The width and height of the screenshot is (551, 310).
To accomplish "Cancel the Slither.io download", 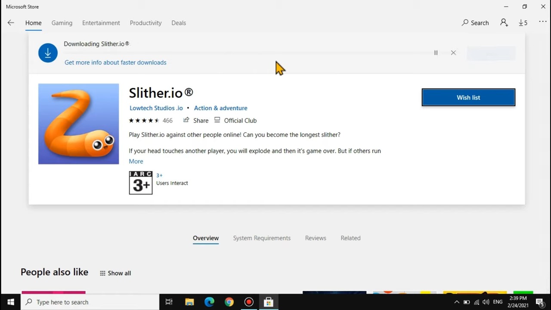I will [x=453, y=53].
